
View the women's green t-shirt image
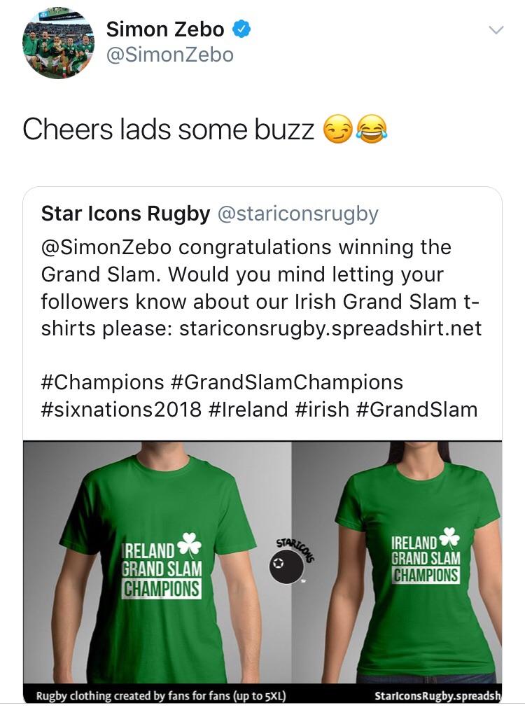(x=418, y=560)
